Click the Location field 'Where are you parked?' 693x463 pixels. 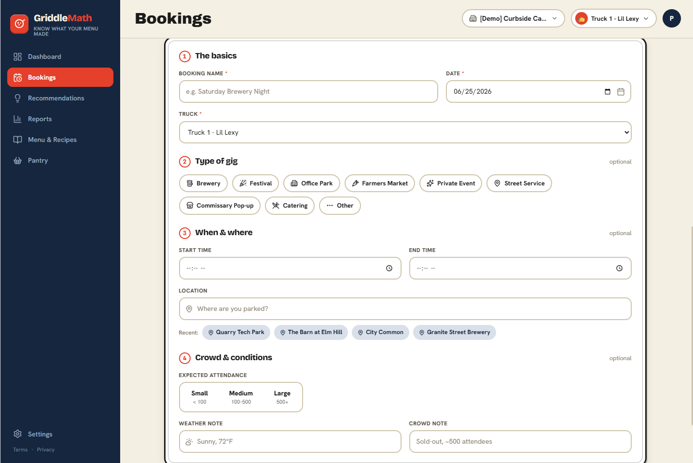[405, 309]
